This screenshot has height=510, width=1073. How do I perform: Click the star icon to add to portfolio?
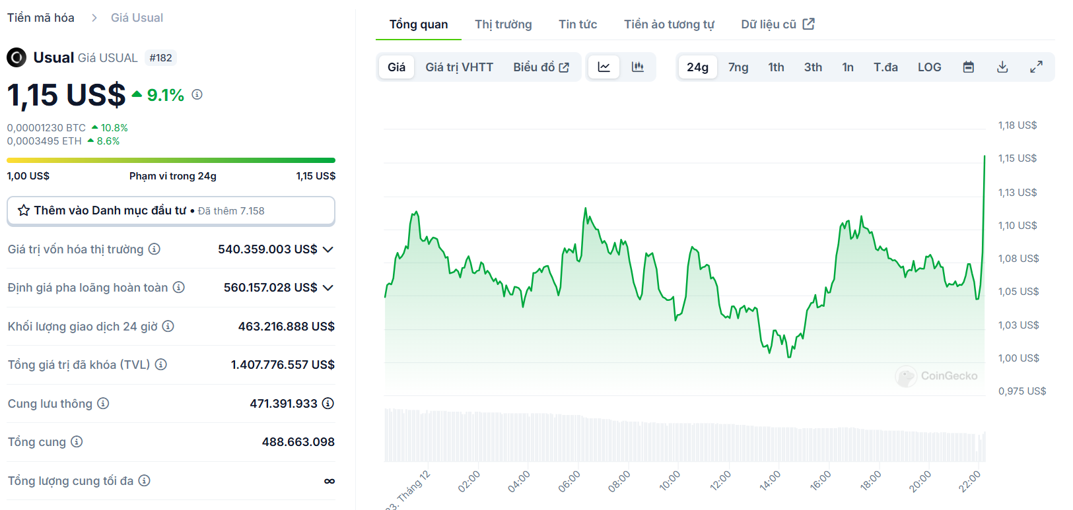click(24, 210)
